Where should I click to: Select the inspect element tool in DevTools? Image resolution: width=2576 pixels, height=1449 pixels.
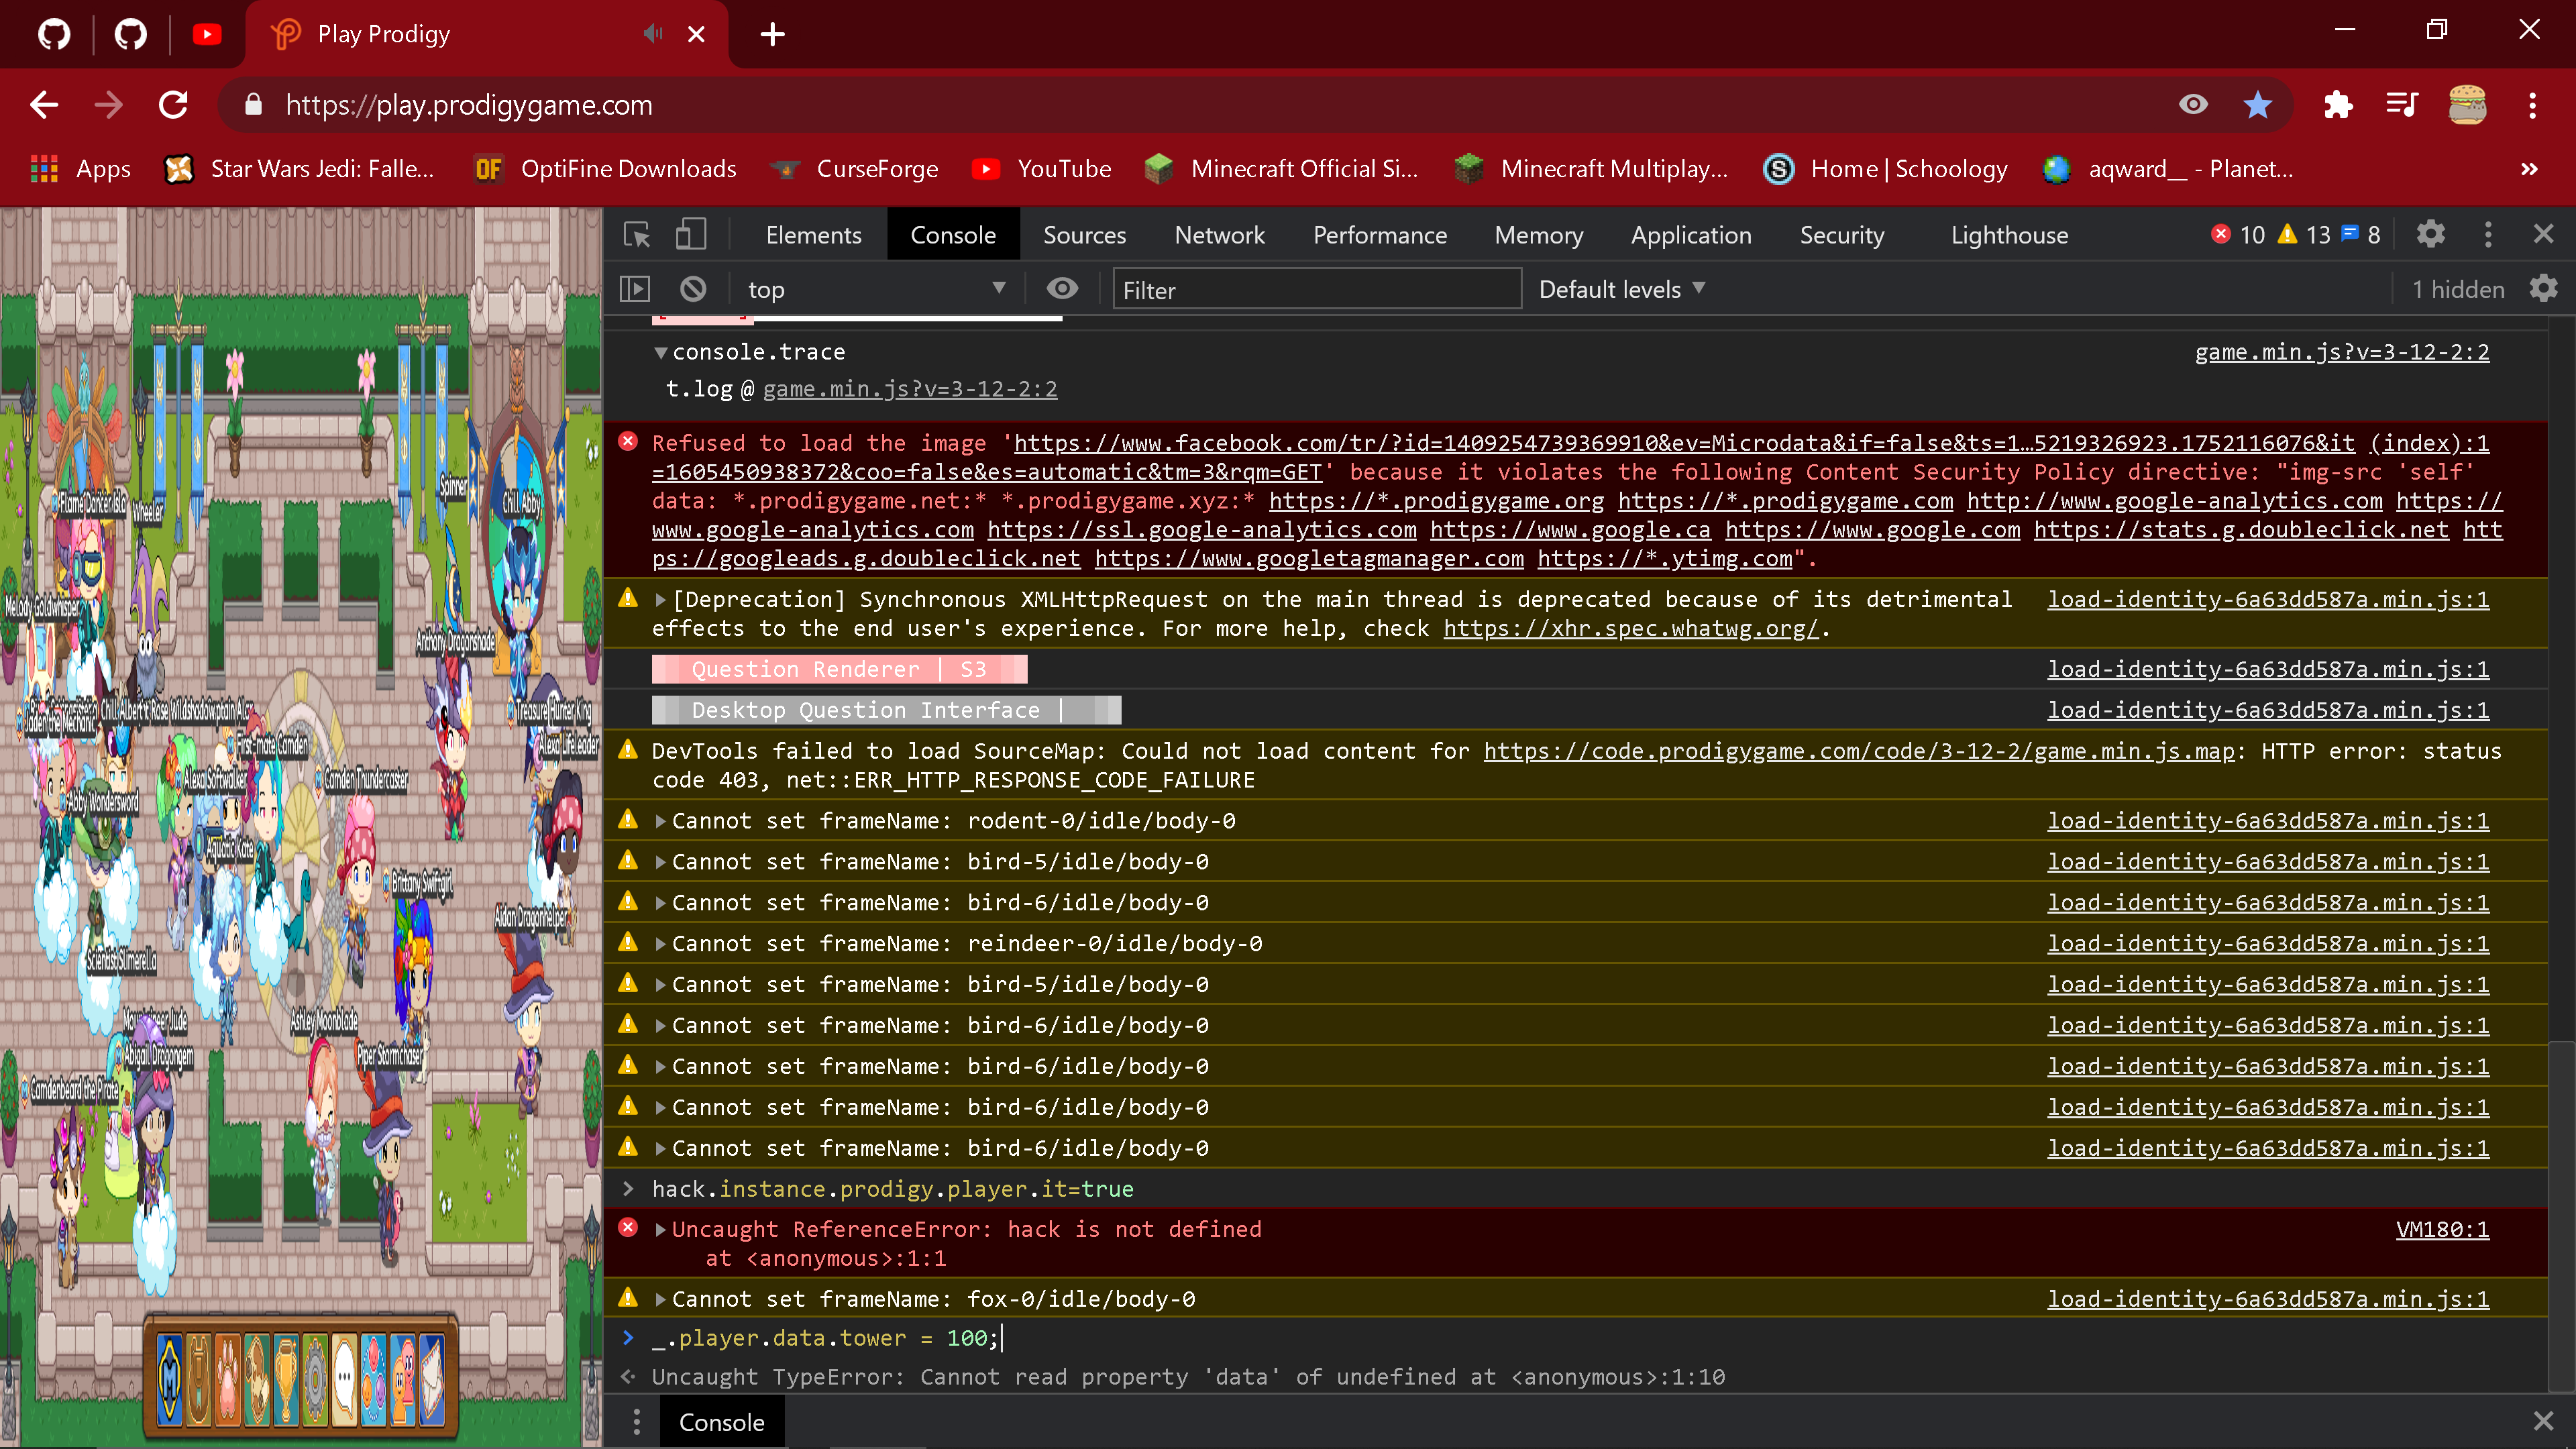pos(636,234)
